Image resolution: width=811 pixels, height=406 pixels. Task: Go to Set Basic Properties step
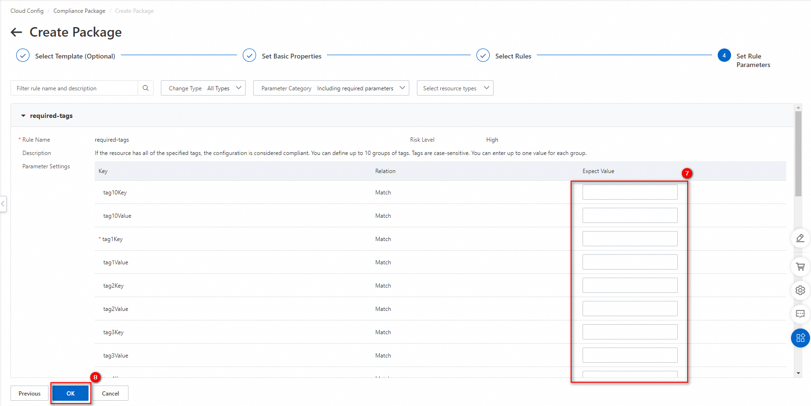coord(292,56)
